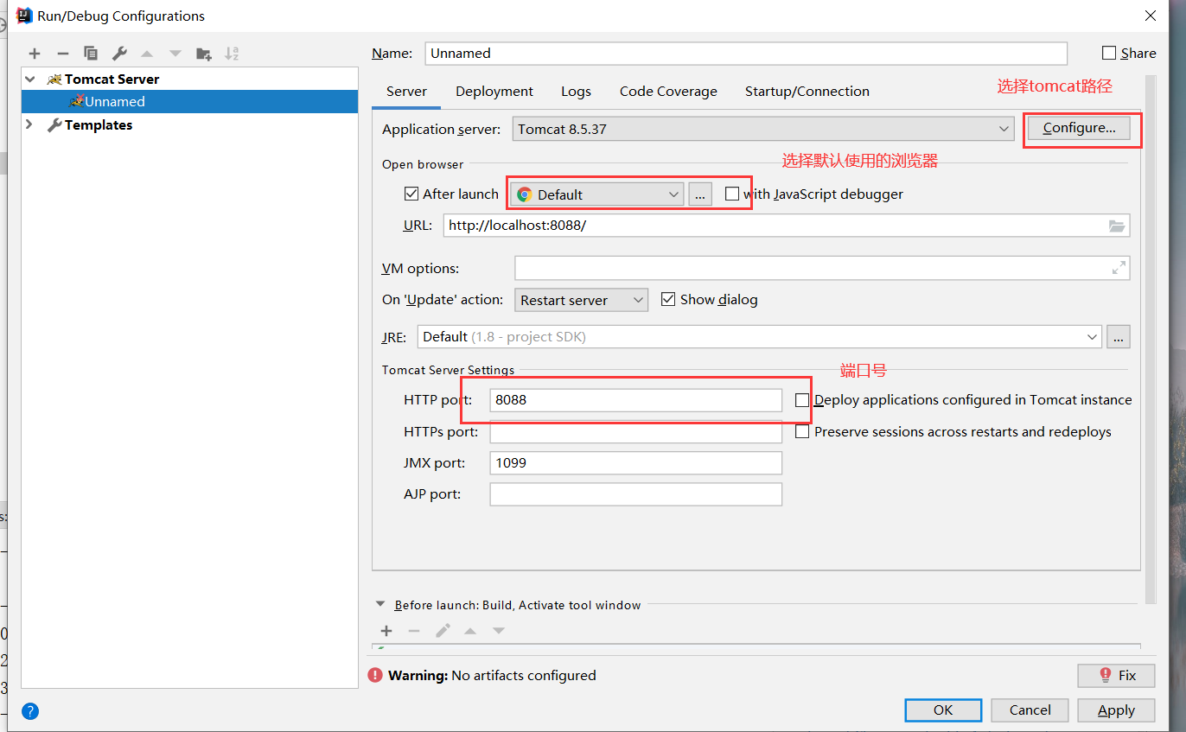Move the Before launch task down
The width and height of the screenshot is (1186, 732).
coord(499,631)
